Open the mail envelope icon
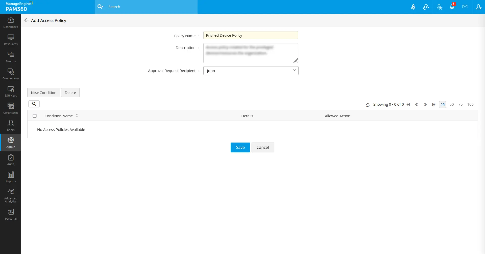 (465, 7)
